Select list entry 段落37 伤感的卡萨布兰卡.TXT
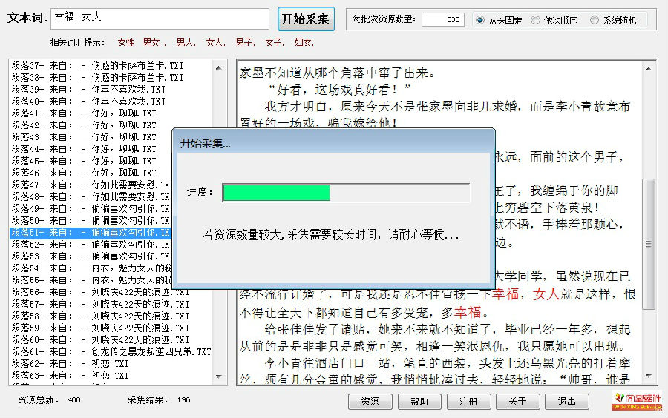Image resolution: width=668 pixels, height=418 pixels. (x=97, y=65)
